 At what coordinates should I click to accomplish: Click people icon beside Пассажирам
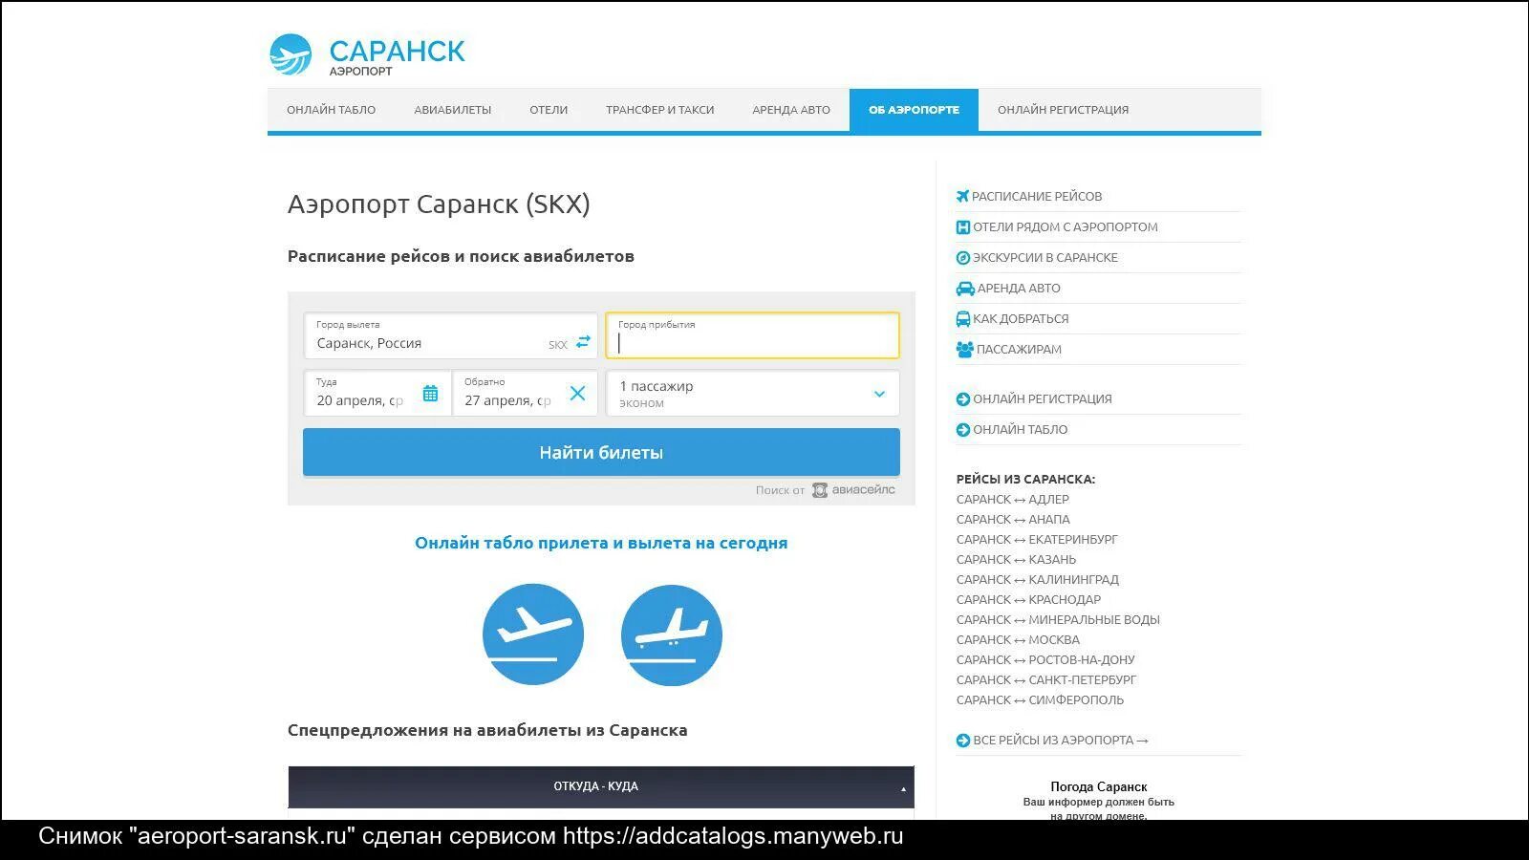point(965,350)
